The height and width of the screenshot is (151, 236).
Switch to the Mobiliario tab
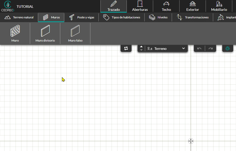point(219,6)
